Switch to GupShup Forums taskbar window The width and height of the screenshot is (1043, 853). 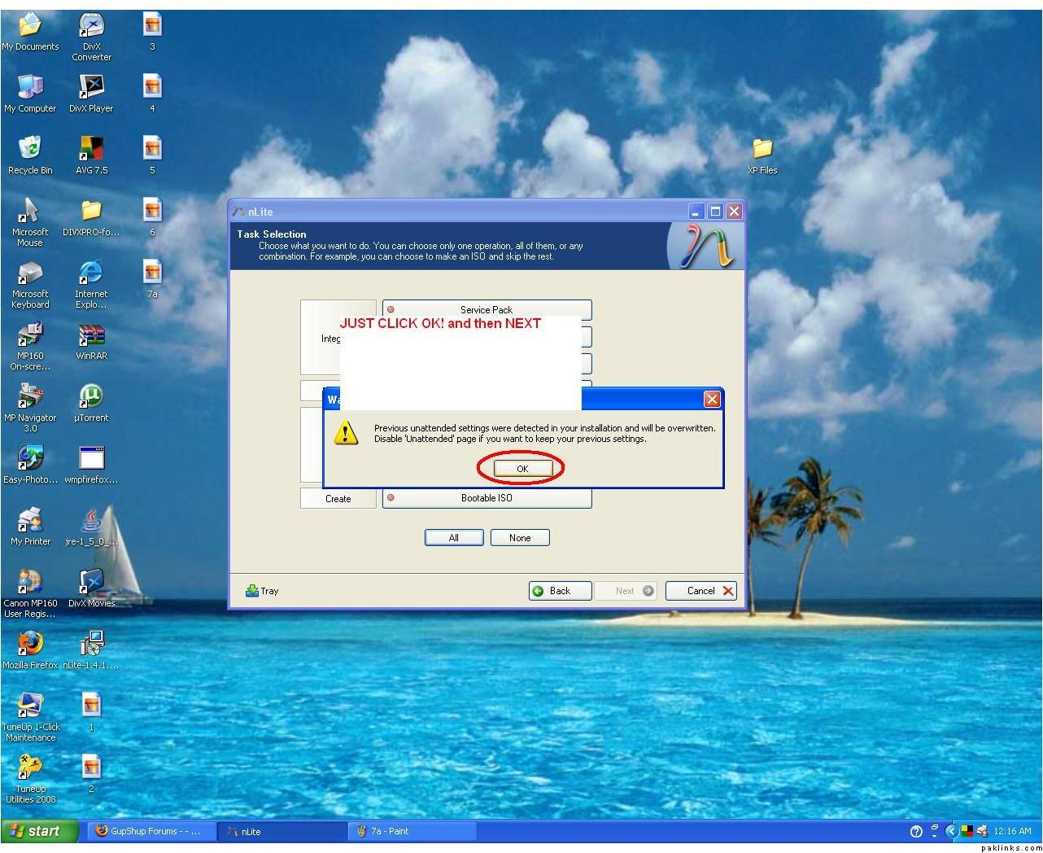pos(151,831)
